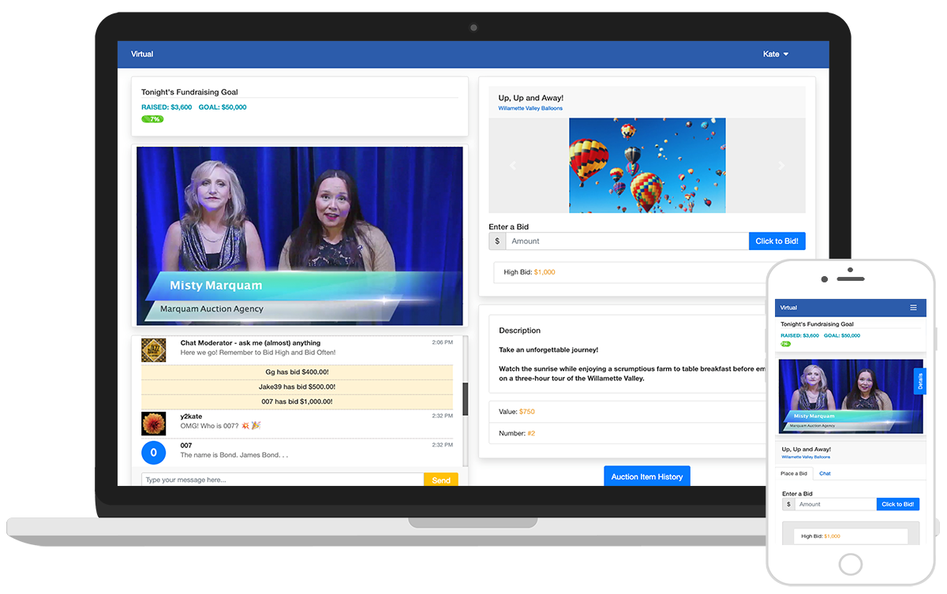Open the hamburger menu on the phone

pyautogui.click(x=913, y=308)
